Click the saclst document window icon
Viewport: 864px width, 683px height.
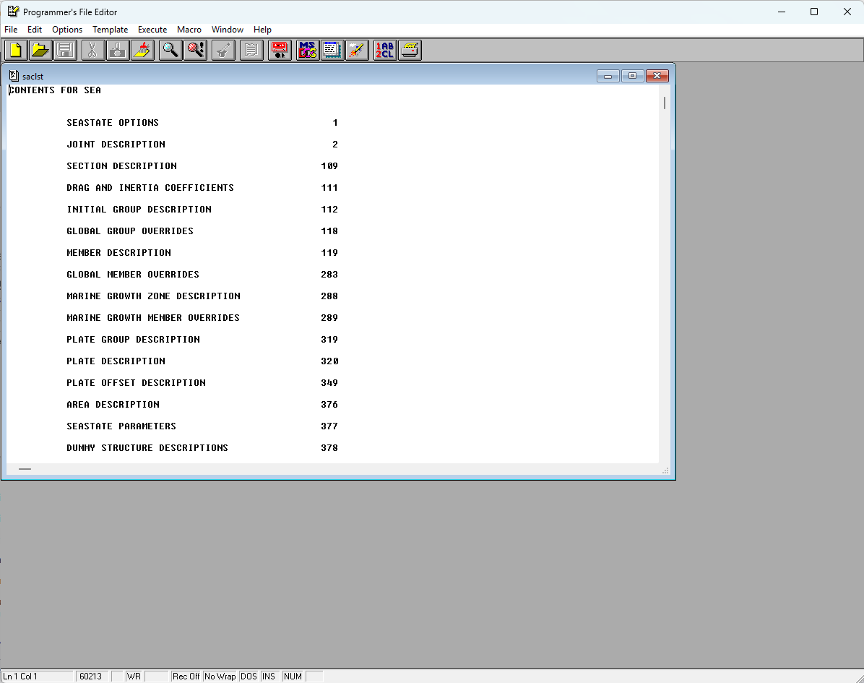pyautogui.click(x=14, y=76)
